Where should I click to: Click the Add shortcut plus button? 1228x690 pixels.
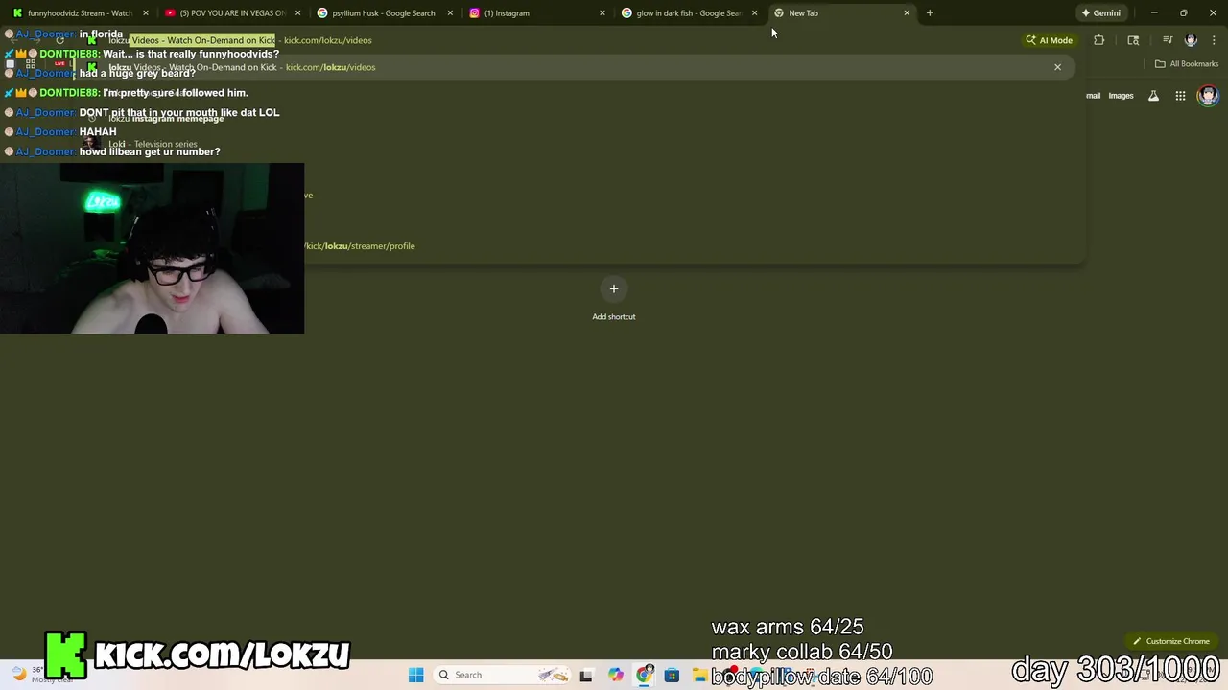pos(614,289)
